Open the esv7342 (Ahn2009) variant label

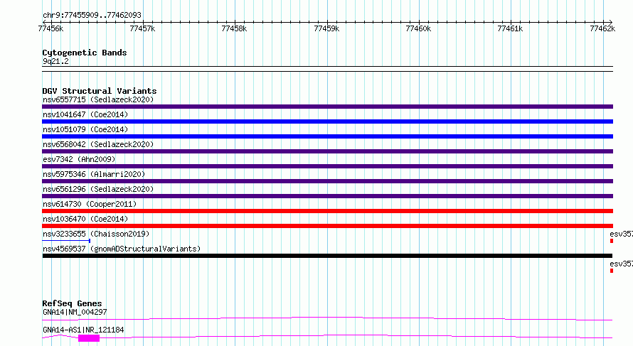coord(79,159)
